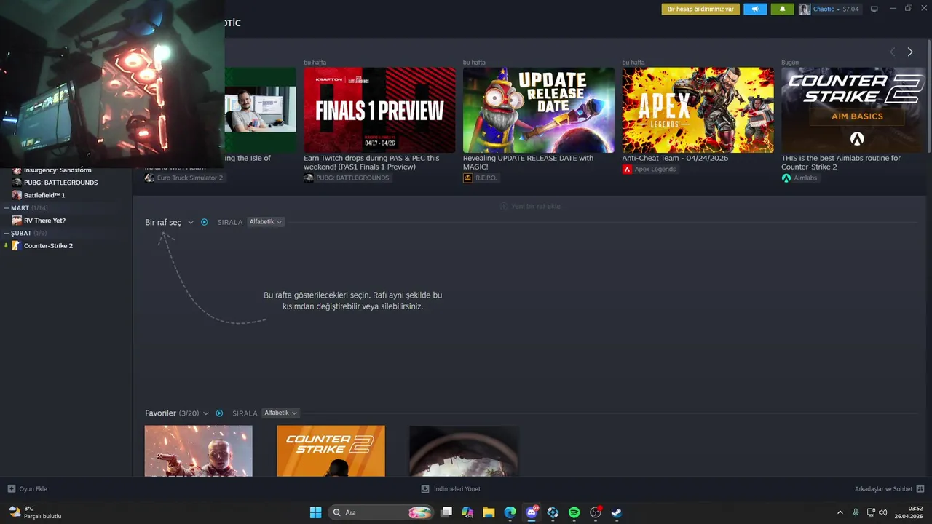Click the volume speaker tray icon

(882, 512)
